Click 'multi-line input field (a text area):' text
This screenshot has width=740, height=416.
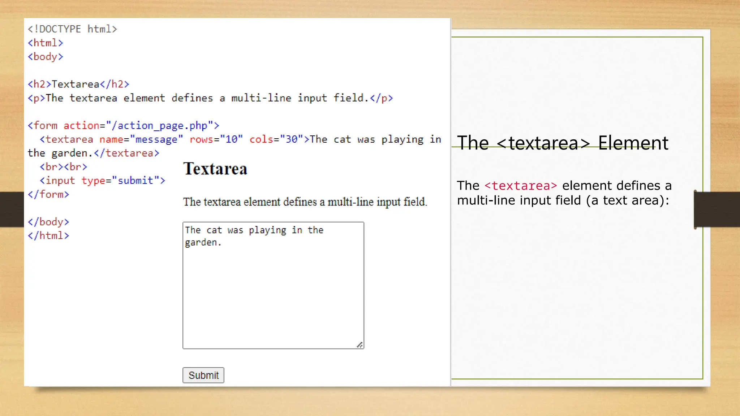[563, 200]
